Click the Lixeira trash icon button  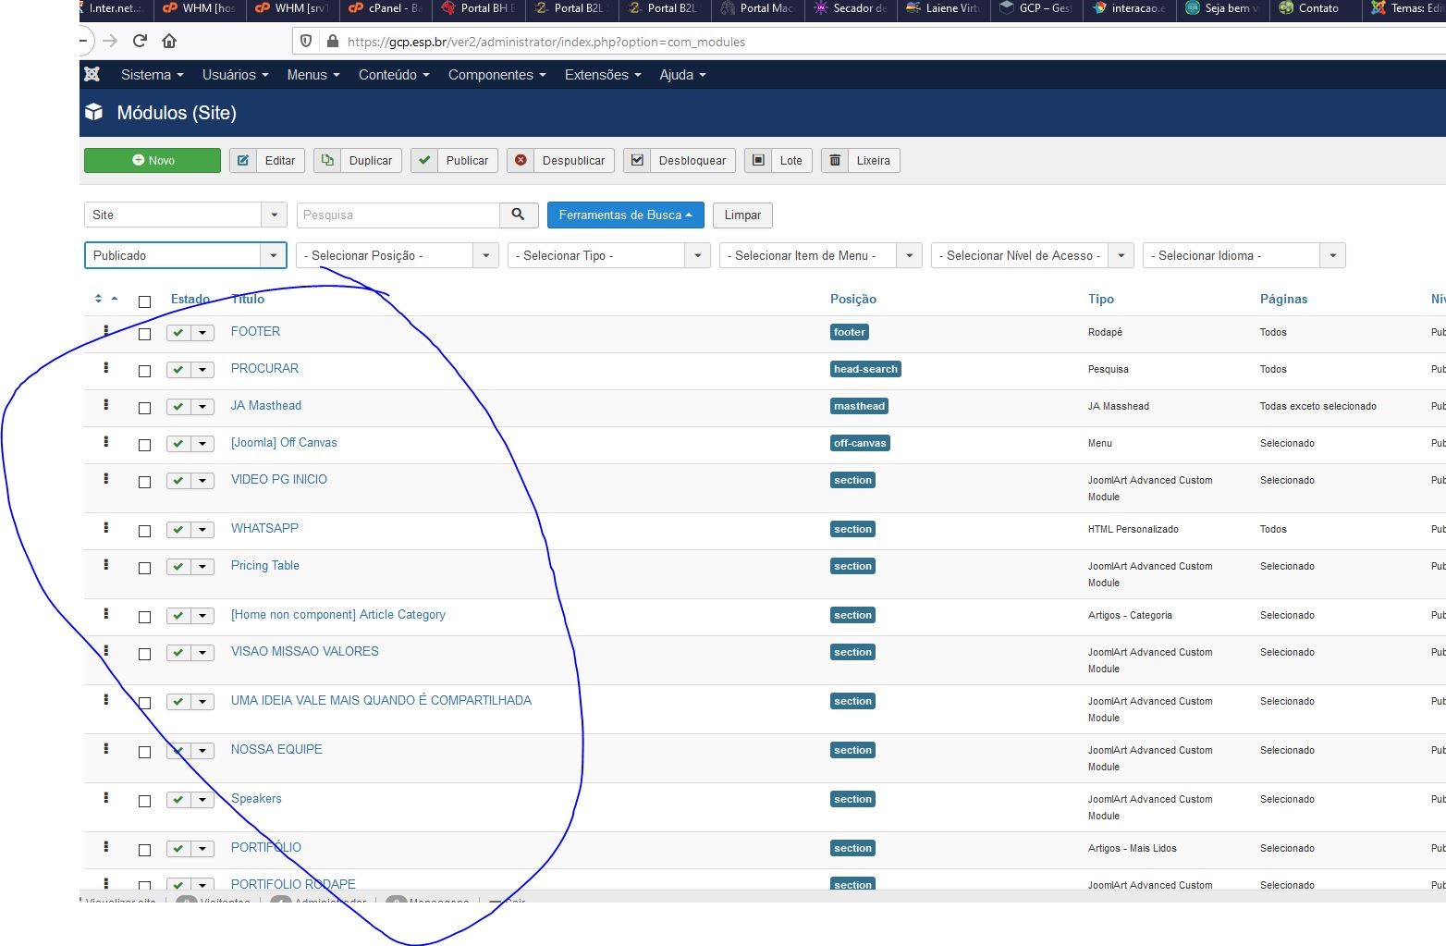point(835,160)
